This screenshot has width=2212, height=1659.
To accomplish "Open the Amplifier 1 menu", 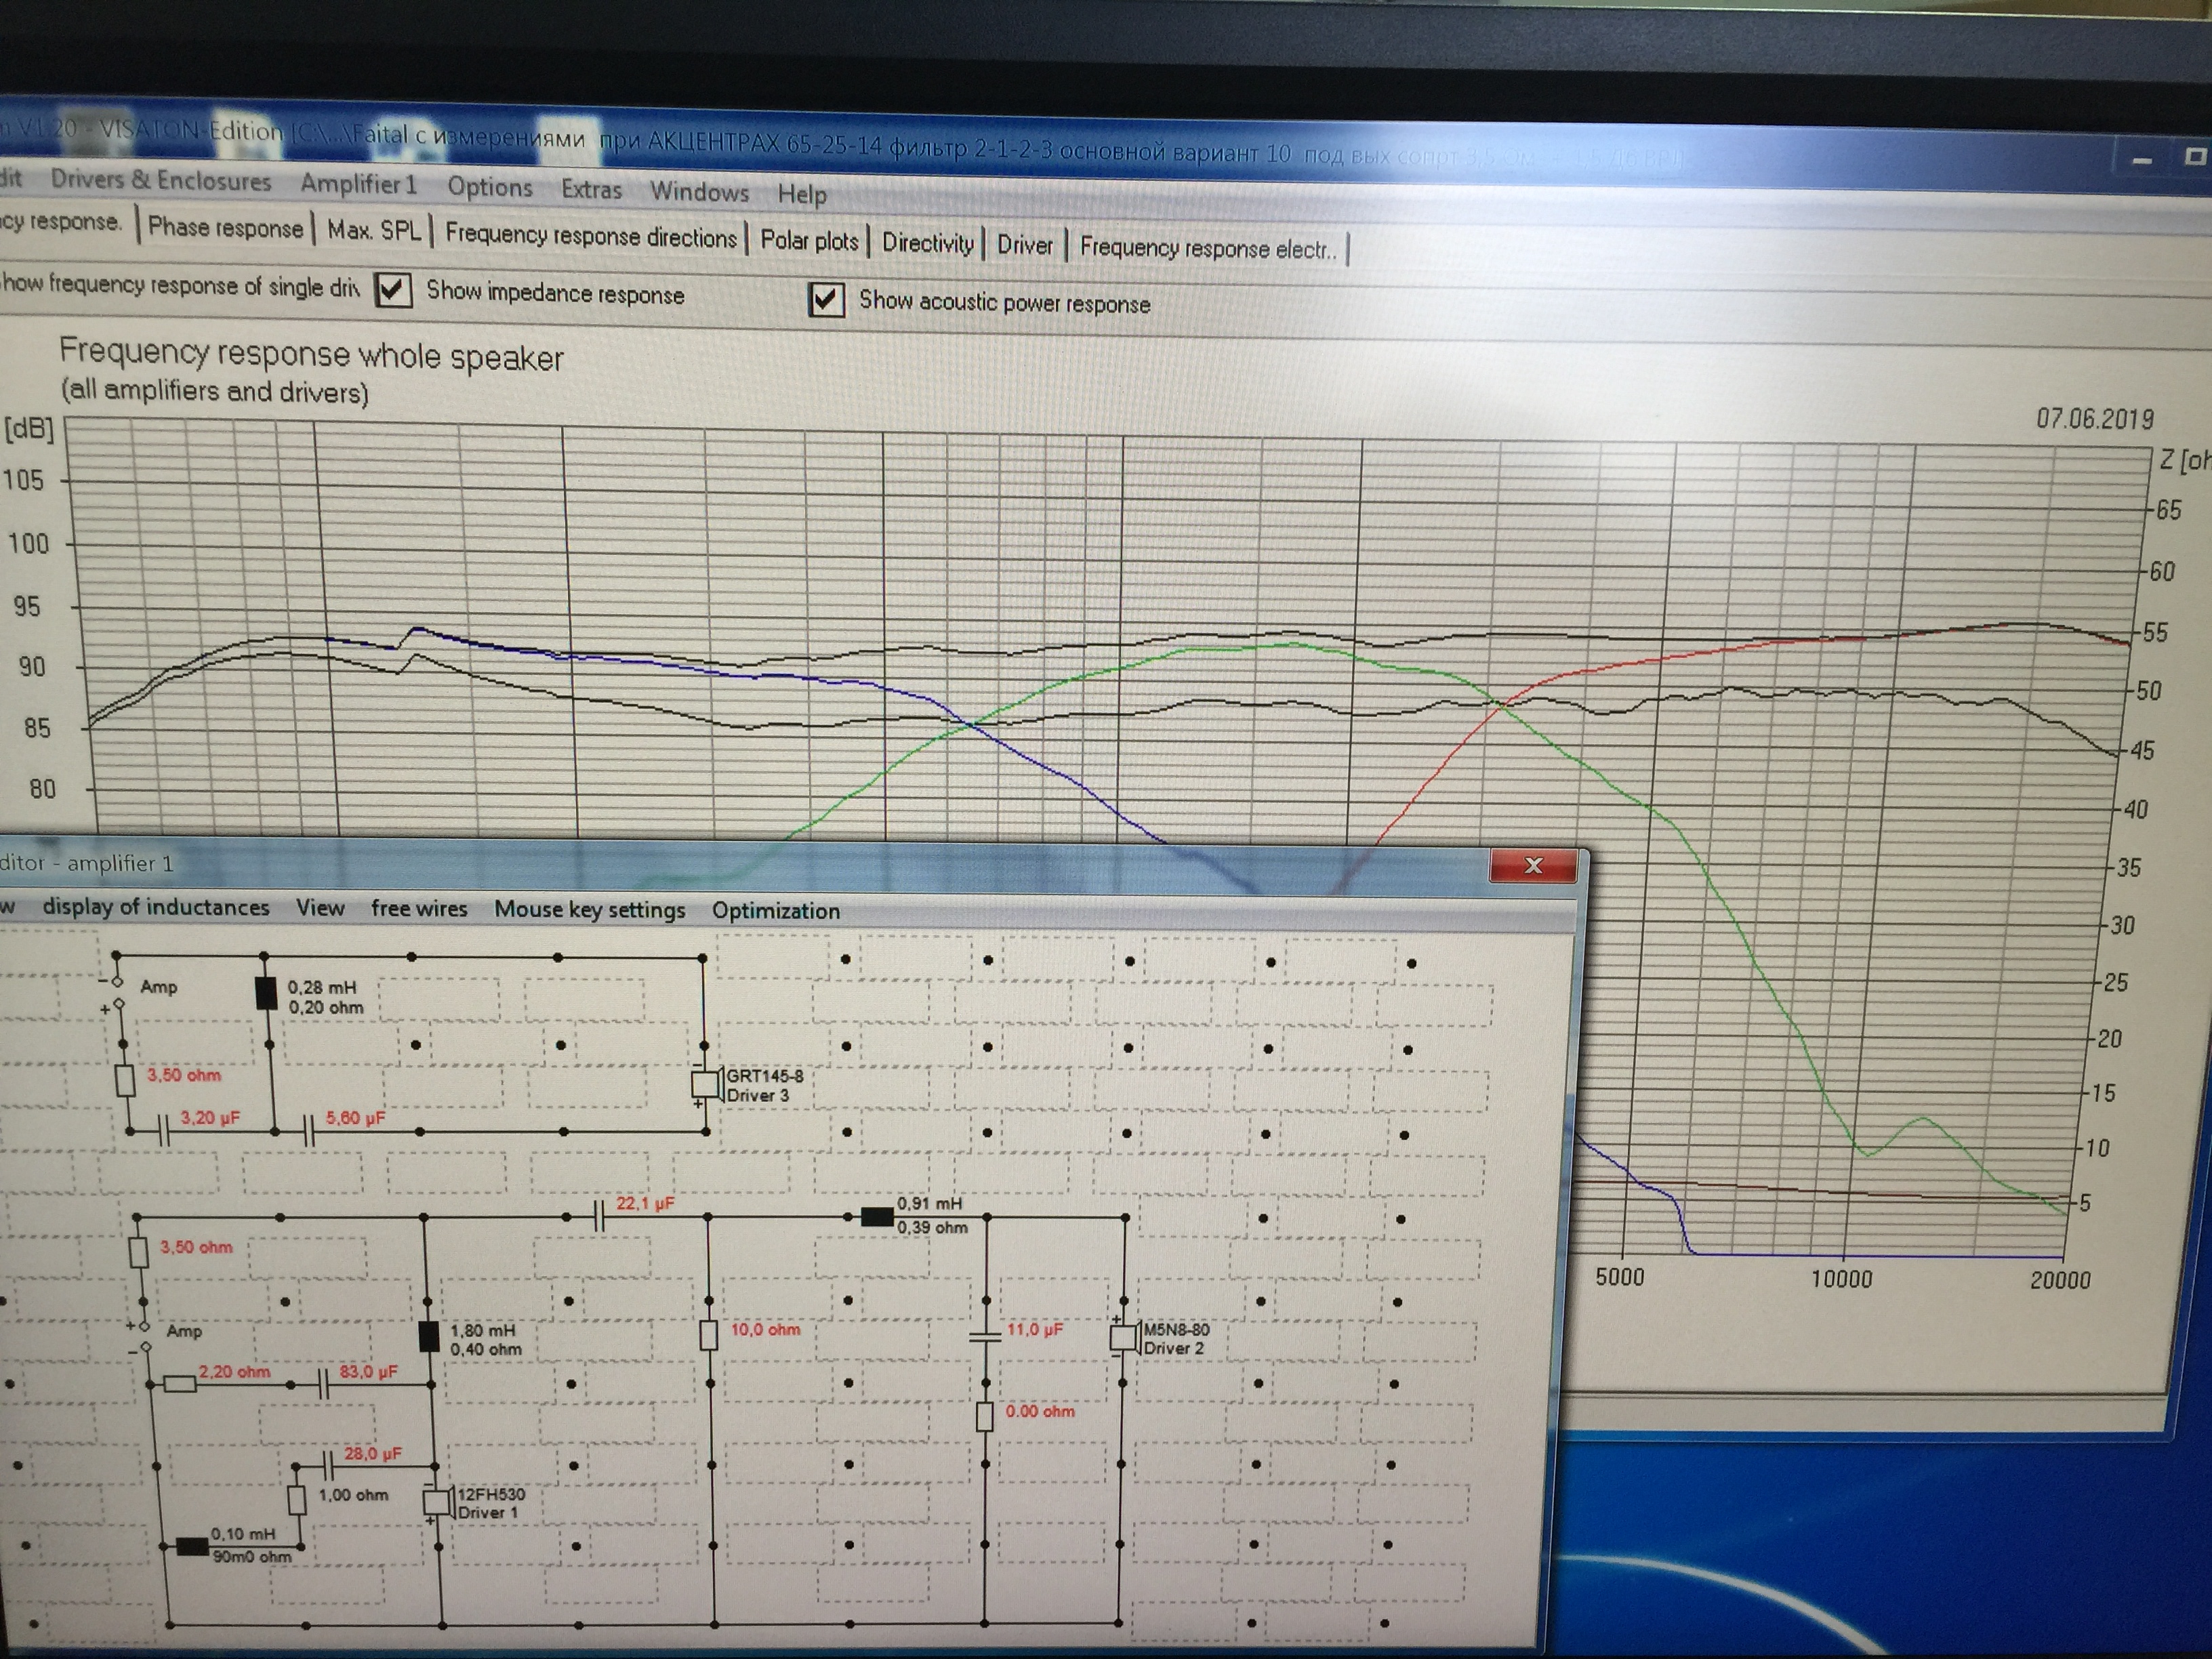I will pyautogui.click(x=358, y=185).
